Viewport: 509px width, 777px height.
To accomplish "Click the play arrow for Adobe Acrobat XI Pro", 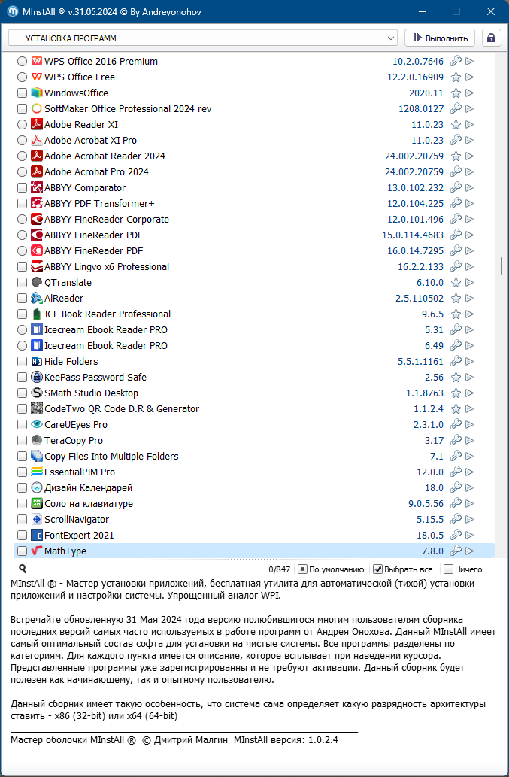I will click(x=470, y=140).
